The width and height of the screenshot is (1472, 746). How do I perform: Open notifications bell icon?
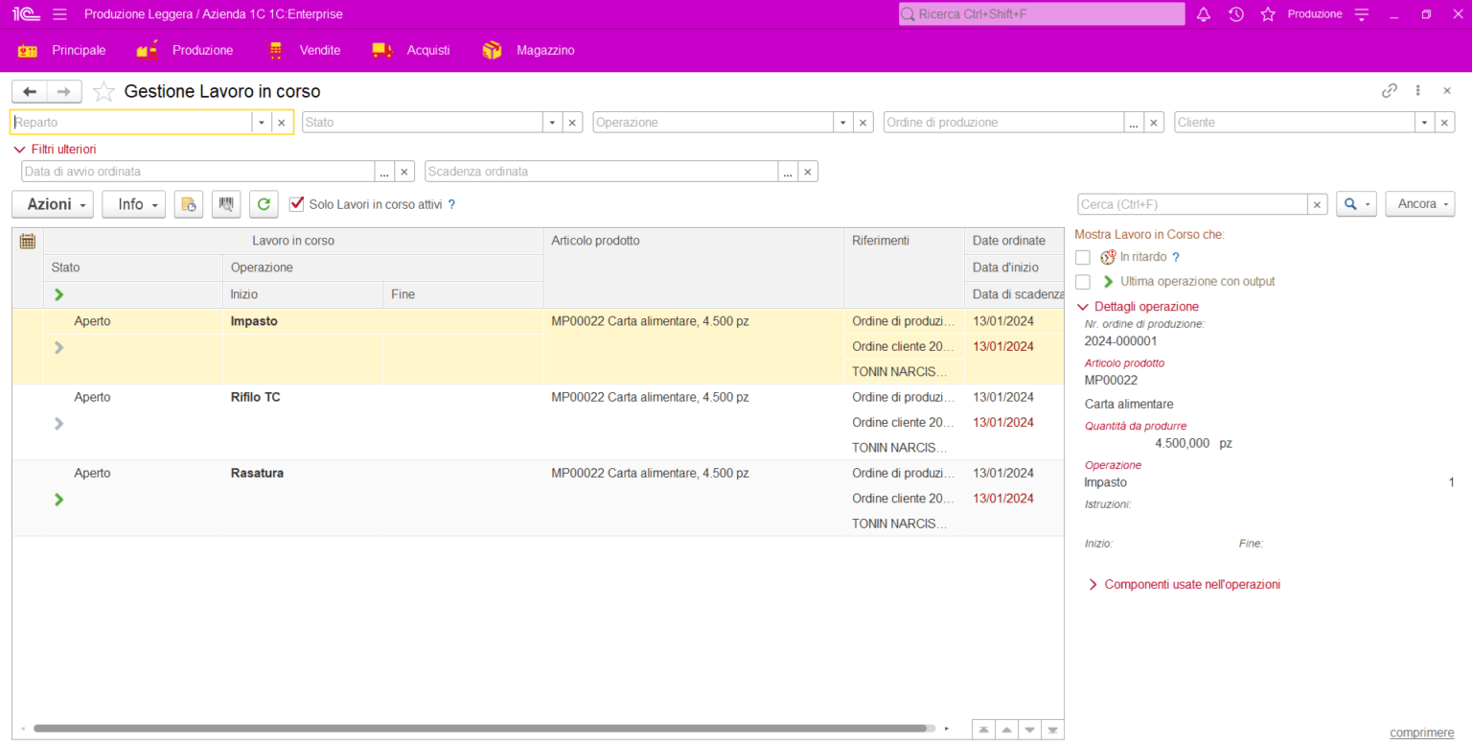(1204, 14)
